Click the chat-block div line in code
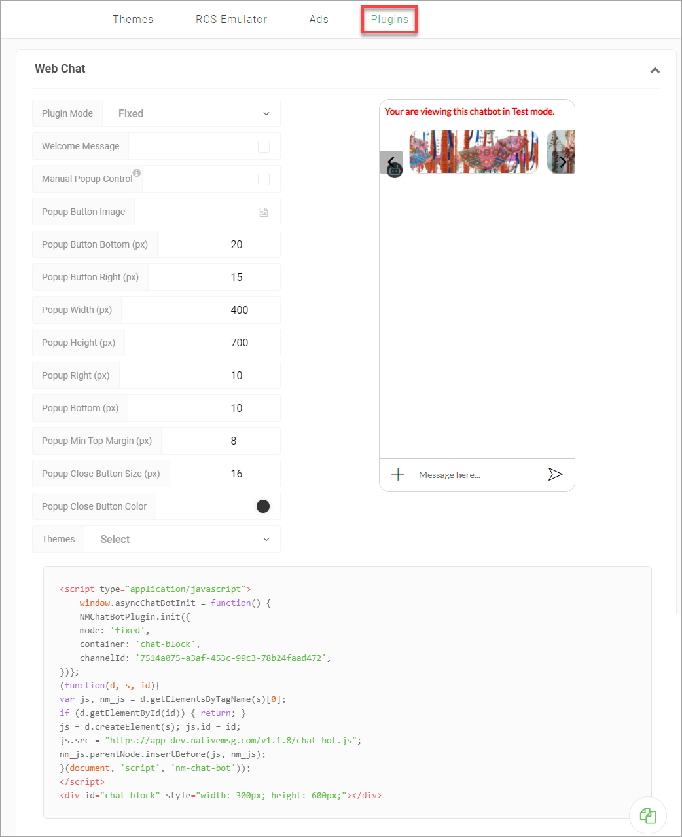The width and height of the screenshot is (682, 837). (x=221, y=795)
